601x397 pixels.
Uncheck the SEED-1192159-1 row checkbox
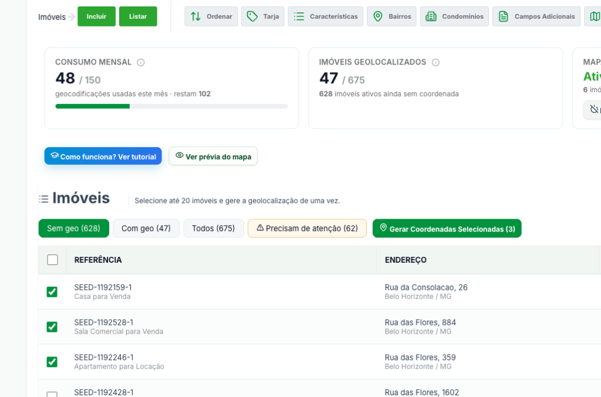coord(52,292)
